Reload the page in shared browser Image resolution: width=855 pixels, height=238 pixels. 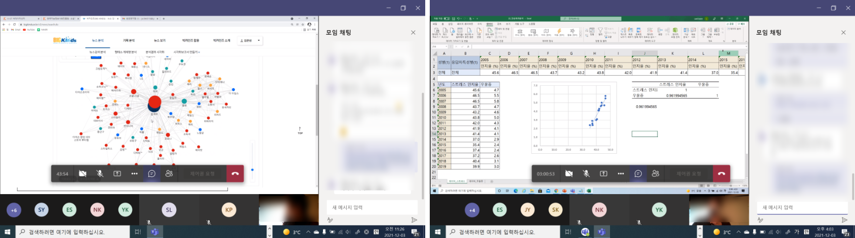15,24
